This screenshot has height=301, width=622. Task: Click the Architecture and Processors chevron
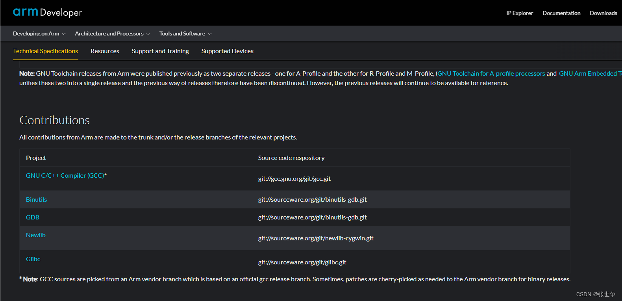point(148,34)
